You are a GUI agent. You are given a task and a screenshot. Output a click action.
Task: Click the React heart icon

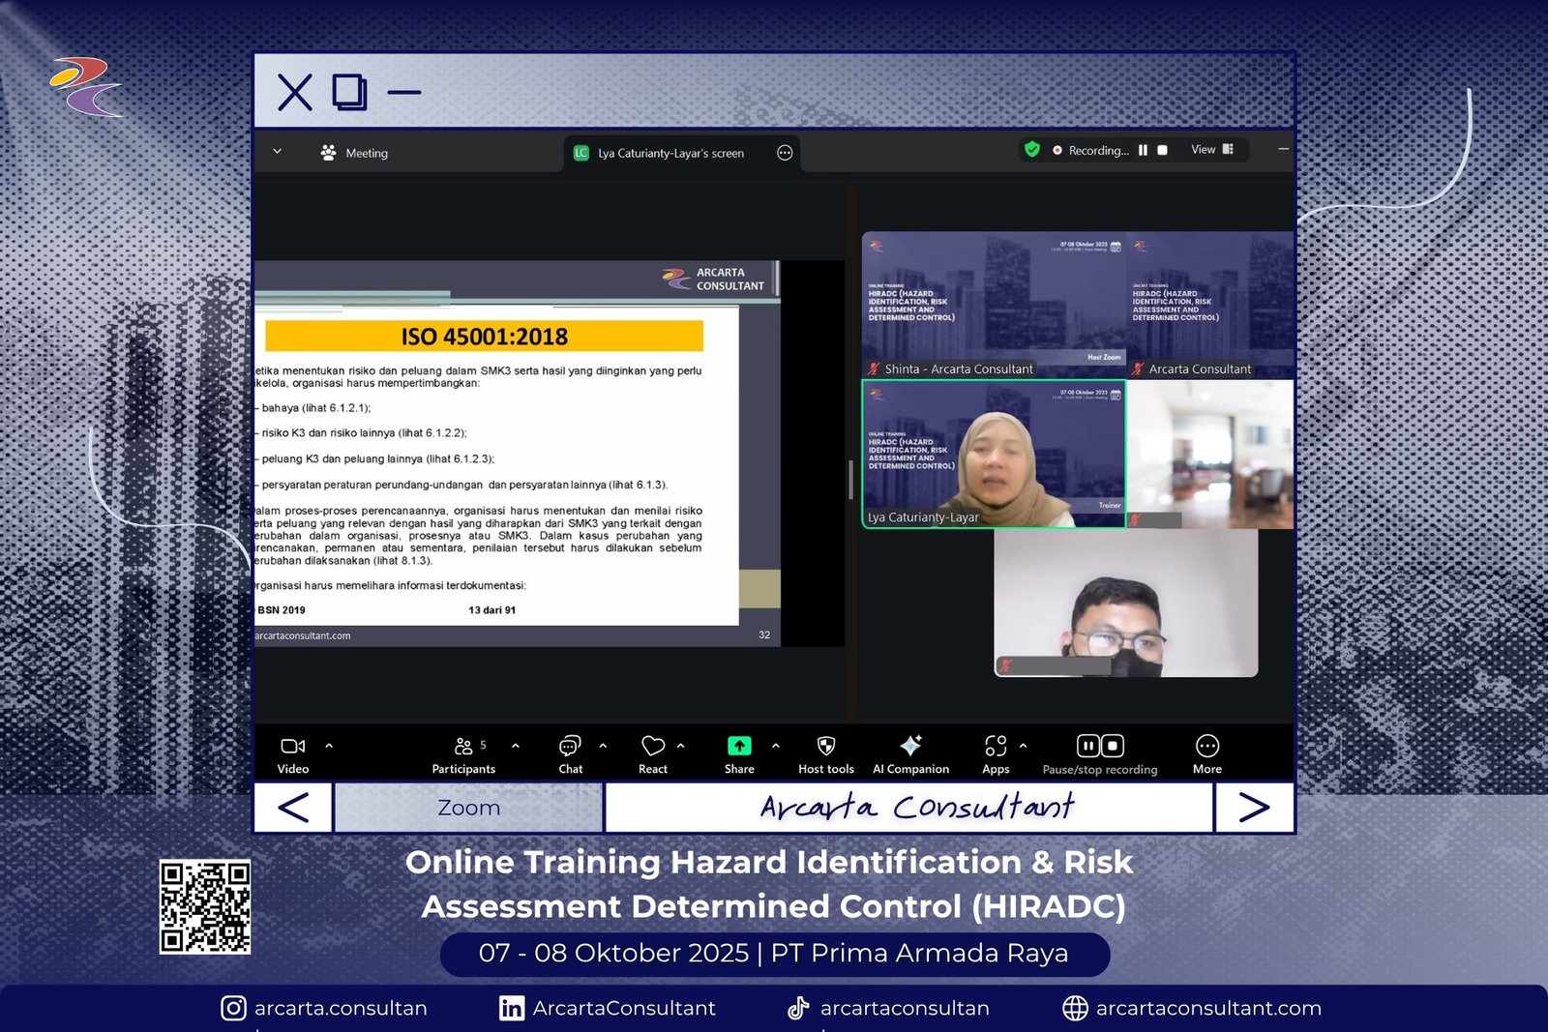pyautogui.click(x=653, y=747)
